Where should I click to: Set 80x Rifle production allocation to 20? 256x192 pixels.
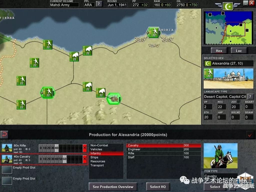click(x=49, y=148)
